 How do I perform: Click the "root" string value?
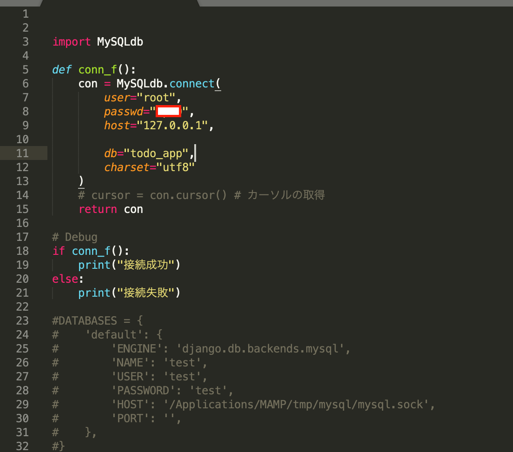157,98
